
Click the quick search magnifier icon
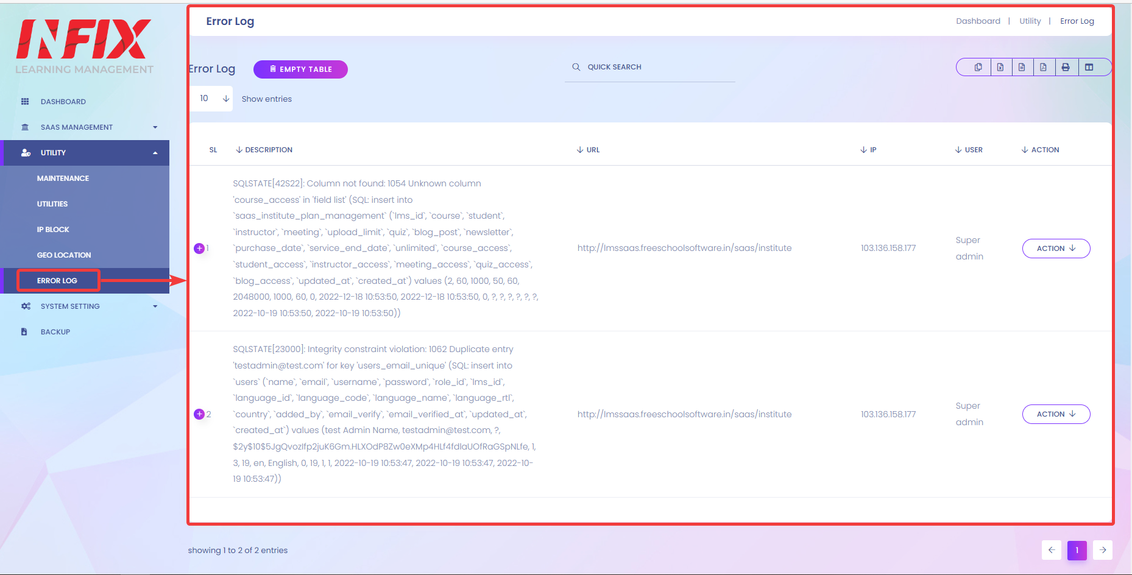576,67
